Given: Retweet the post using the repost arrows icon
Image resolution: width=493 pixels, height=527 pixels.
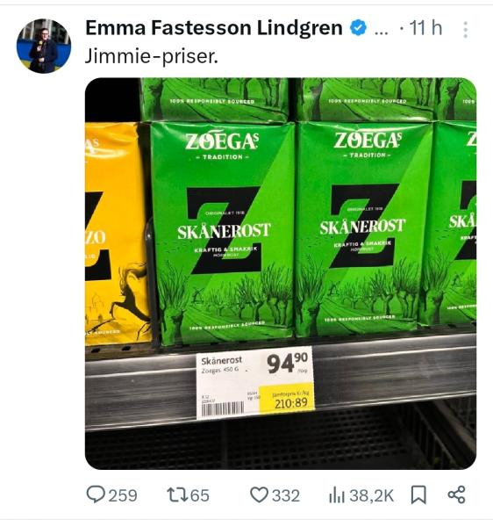Looking at the screenshot, I should (x=177, y=495).
